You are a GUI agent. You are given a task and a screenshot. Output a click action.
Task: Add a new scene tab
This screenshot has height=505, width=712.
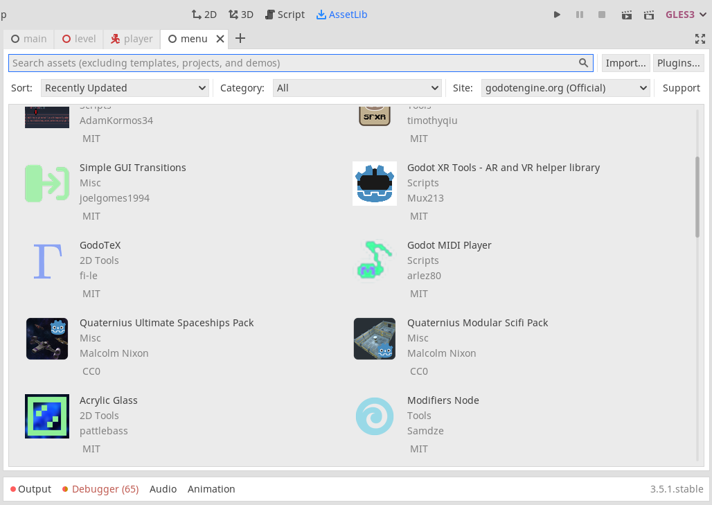pos(240,39)
